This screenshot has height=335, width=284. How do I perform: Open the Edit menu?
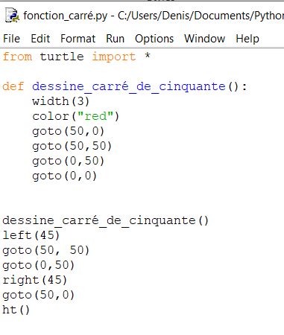pyautogui.click(x=40, y=39)
